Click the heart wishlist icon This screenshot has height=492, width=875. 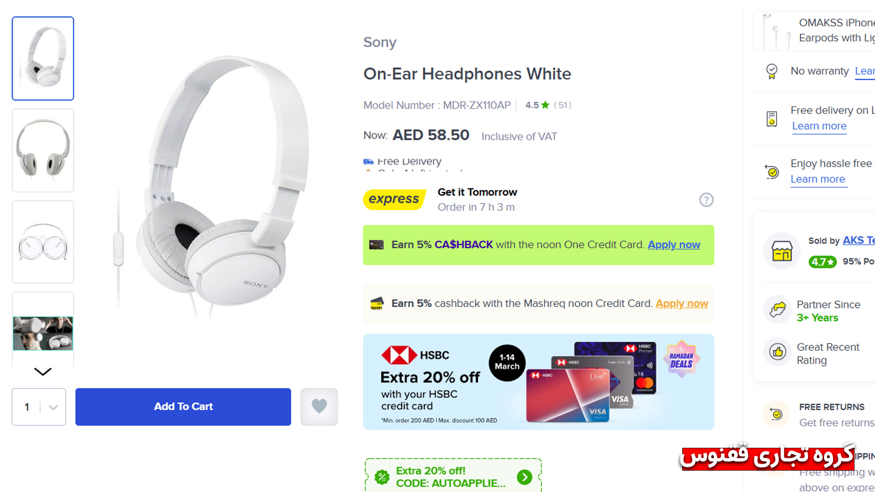click(x=319, y=406)
